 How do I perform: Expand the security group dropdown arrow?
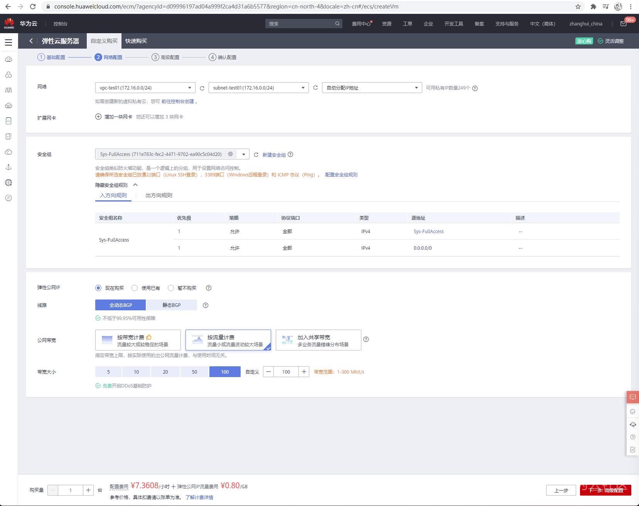(x=243, y=154)
